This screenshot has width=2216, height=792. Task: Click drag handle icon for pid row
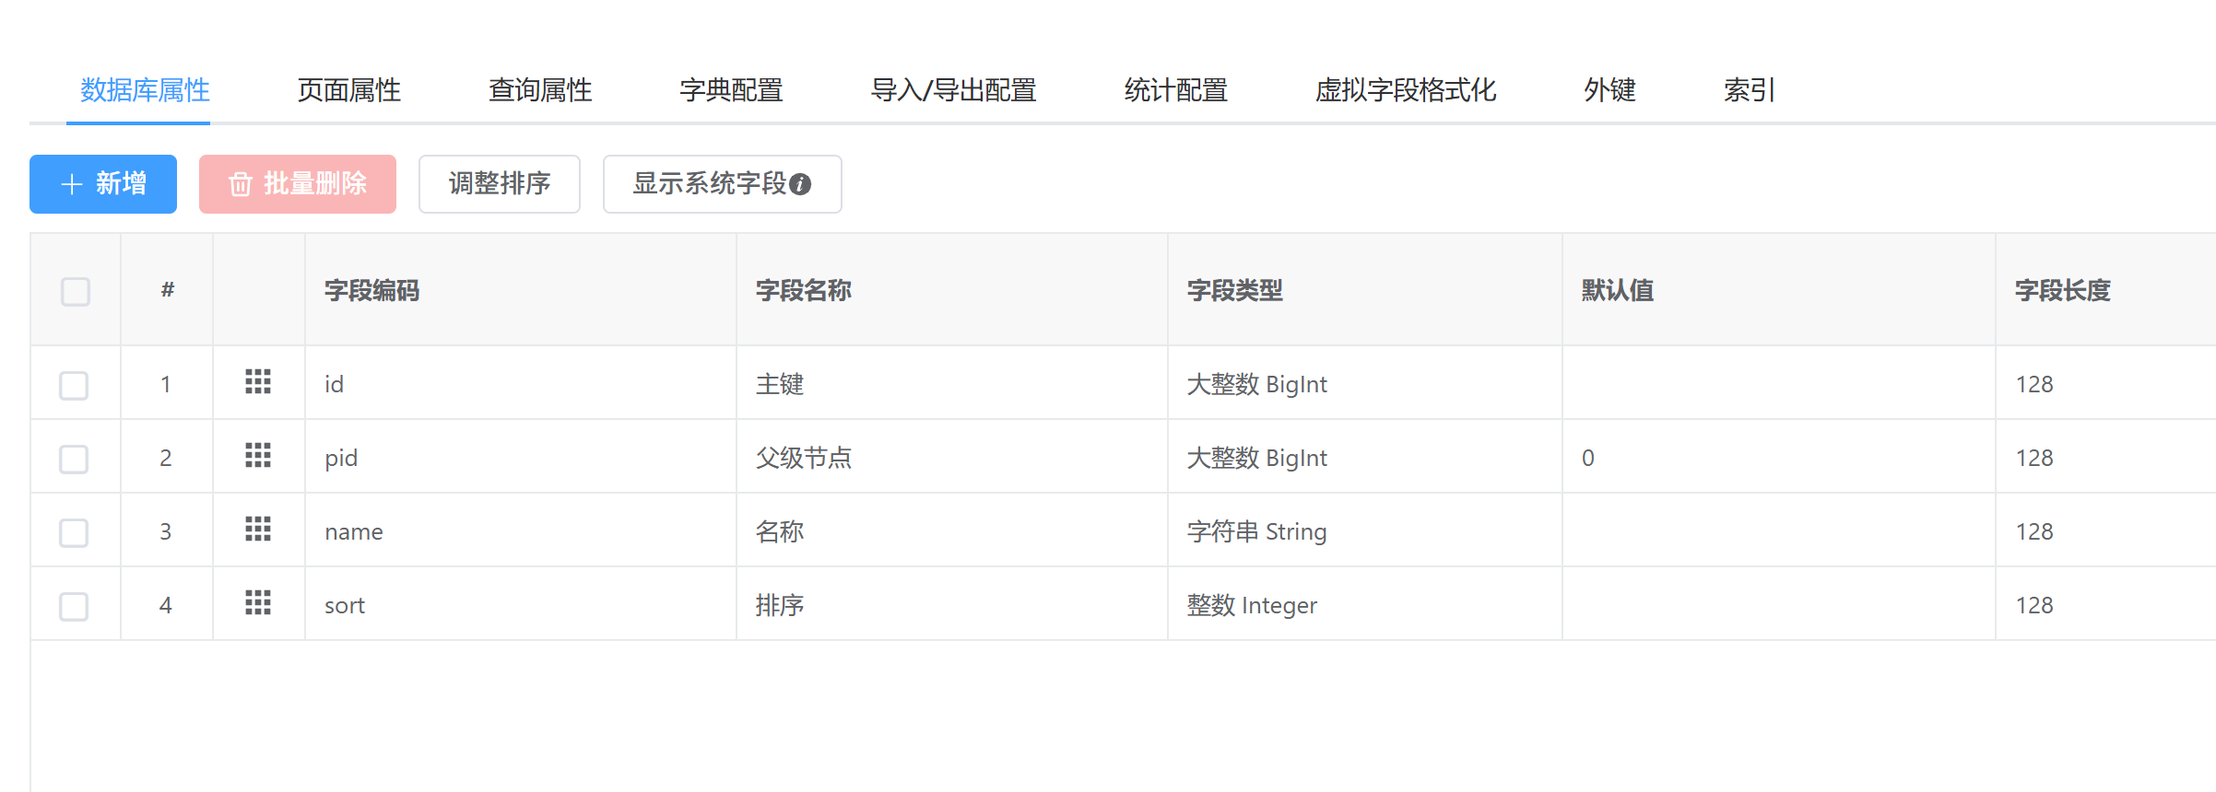(x=258, y=456)
